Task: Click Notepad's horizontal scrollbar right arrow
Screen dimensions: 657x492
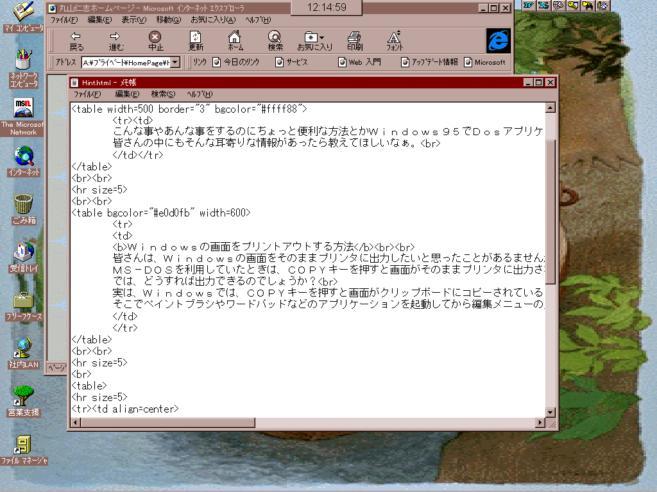Action: click(540, 423)
